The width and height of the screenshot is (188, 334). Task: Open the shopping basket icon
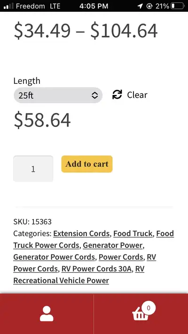click(x=141, y=314)
